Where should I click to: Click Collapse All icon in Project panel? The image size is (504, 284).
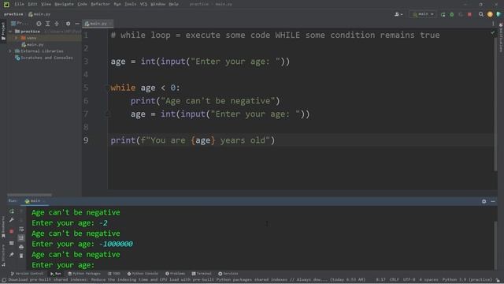pos(57,24)
